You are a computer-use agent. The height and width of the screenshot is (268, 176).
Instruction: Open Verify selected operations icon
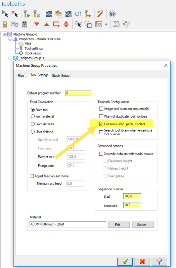[x=58, y=14]
